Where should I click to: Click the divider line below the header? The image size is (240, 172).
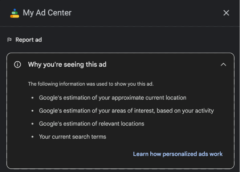tap(120, 26)
